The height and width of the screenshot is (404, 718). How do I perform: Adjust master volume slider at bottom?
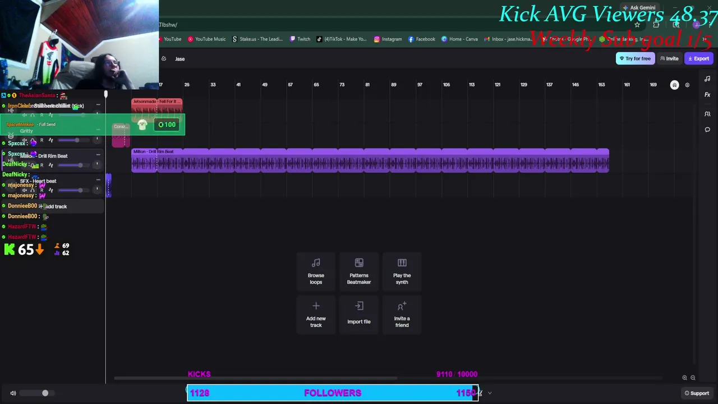pos(38,393)
